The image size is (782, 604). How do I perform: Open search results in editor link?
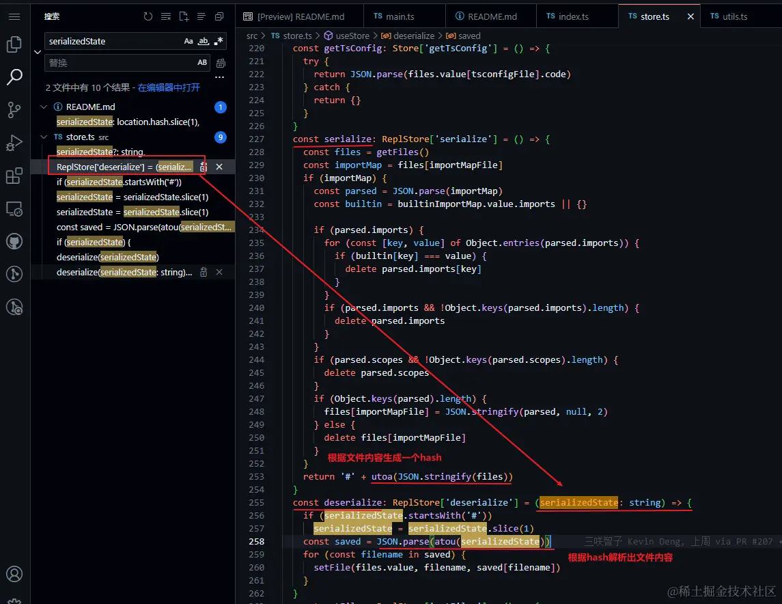tap(169, 87)
